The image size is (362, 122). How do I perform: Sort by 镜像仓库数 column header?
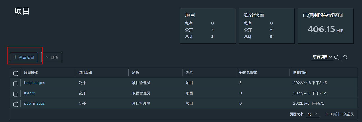pyautogui.click(x=248, y=72)
